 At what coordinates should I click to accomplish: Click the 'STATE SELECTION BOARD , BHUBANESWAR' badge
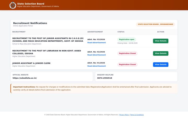click(x=155, y=24)
